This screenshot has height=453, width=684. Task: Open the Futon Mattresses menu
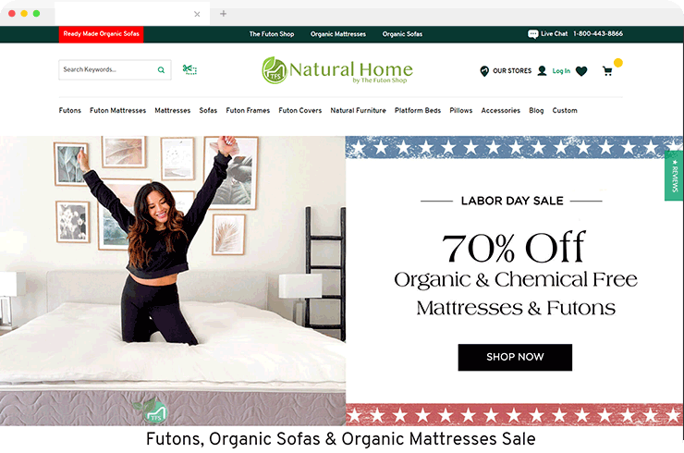tap(117, 110)
